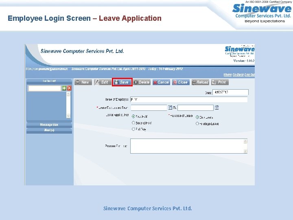293x220 pixels.
Task: Click the Print toolbar button
Action: 220,82
